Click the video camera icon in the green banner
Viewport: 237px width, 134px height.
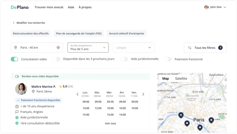pos(17,77)
